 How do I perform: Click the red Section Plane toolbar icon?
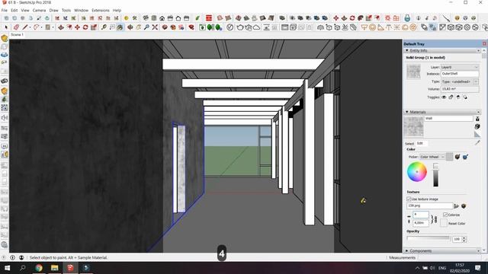tap(209, 18)
